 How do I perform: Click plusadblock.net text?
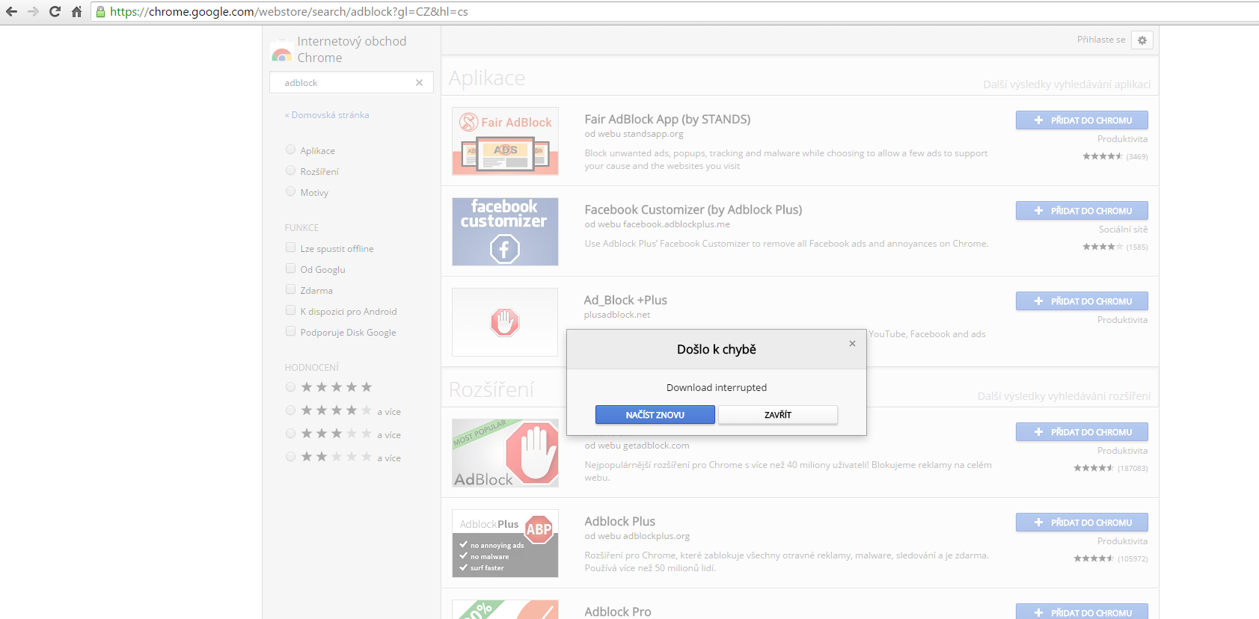pos(617,315)
